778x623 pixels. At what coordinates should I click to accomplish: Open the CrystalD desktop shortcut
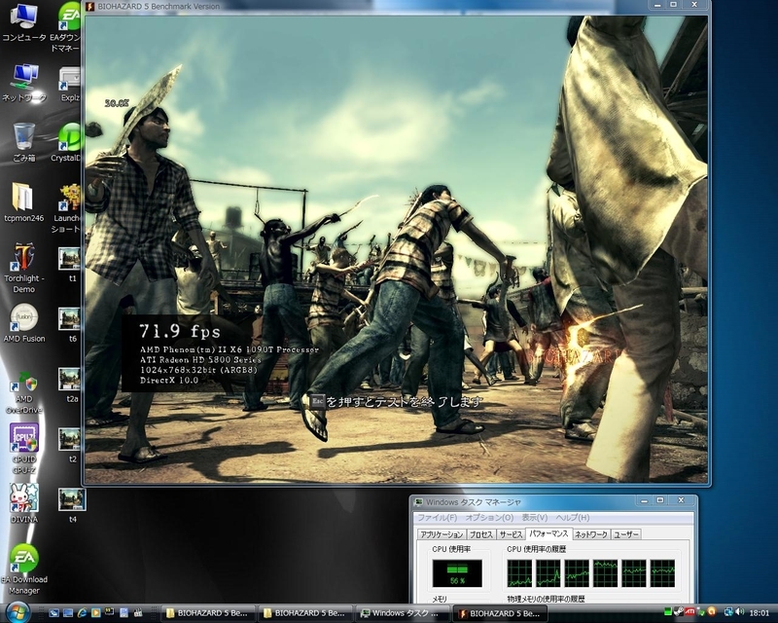tap(67, 142)
